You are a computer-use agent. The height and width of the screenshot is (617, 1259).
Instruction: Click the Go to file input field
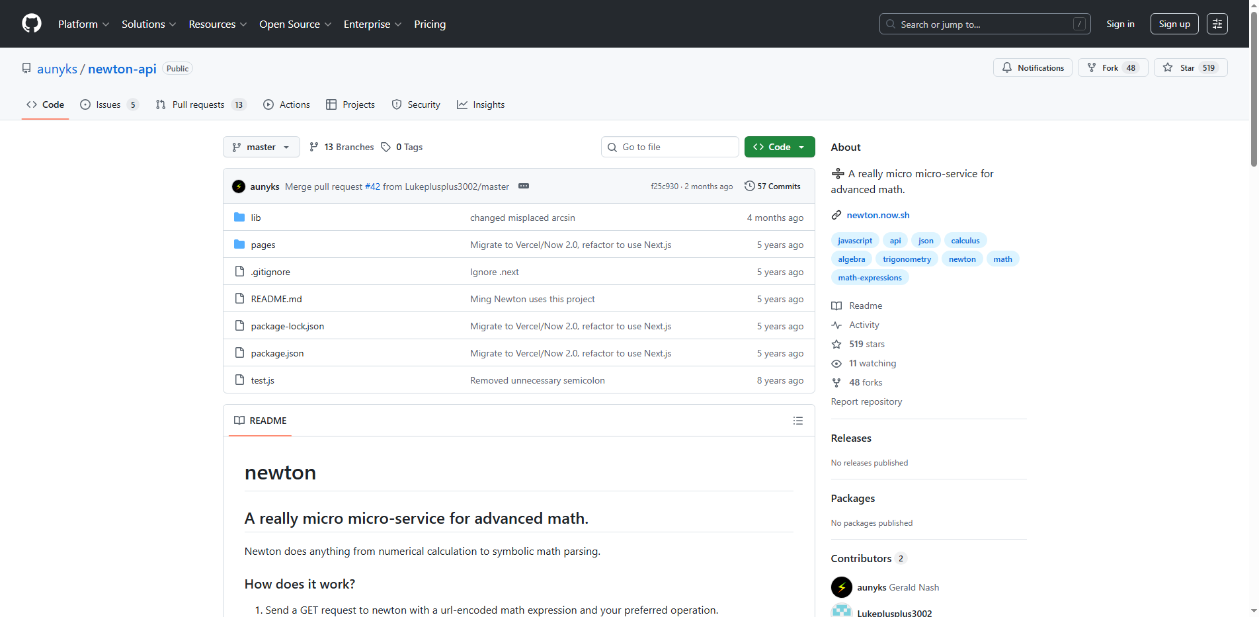pyautogui.click(x=669, y=147)
